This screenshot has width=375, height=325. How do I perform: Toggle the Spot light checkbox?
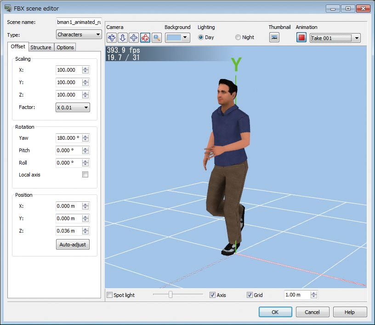pos(109,295)
